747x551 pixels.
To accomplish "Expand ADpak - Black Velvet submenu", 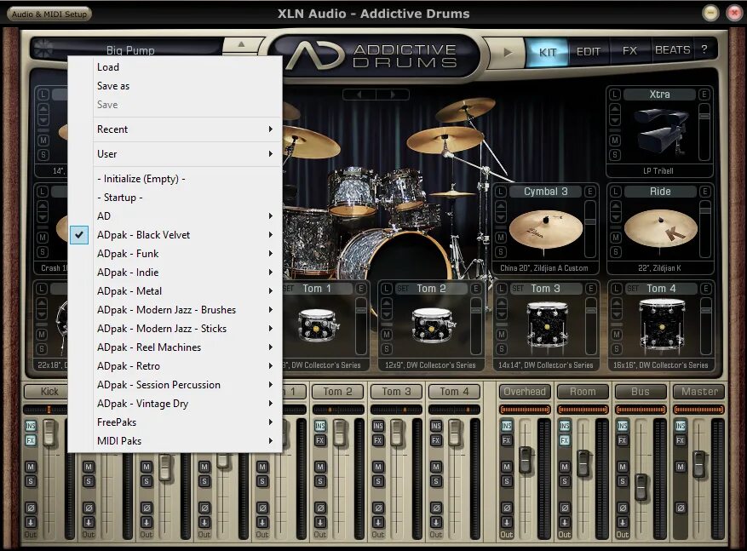I will (186, 235).
